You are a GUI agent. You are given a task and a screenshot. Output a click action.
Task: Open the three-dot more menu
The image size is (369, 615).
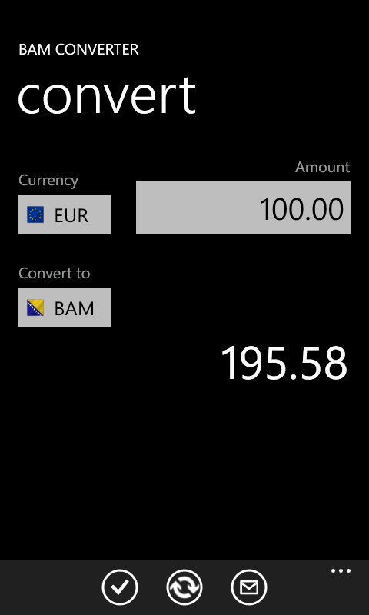click(x=341, y=571)
